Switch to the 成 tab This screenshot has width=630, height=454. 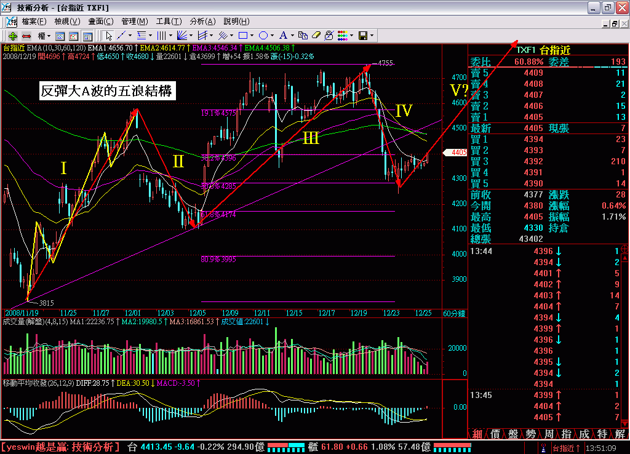pos(584,434)
